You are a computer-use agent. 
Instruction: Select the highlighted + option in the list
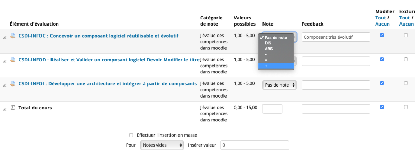(x=276, y=66)
